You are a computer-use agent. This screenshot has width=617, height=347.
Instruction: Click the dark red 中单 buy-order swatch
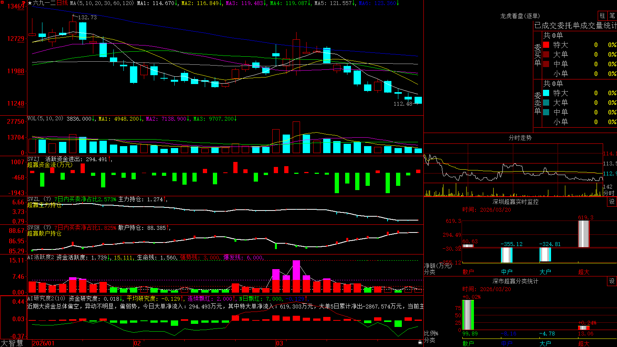click(x=546, y=64)
